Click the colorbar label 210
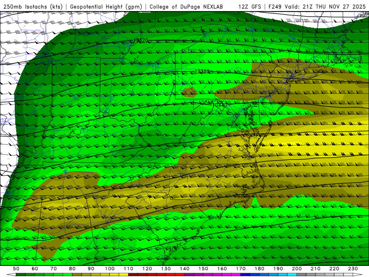The height and width of the screenshot is (277, 369). pyautogui.click(x=315, y=269)
